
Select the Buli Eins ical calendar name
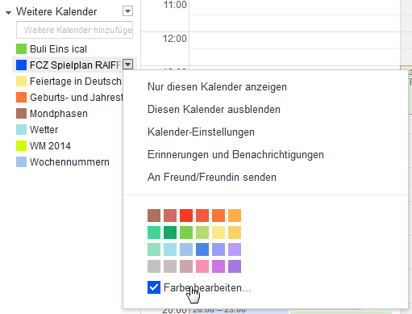pyautogui.click(x=58, y=49)
